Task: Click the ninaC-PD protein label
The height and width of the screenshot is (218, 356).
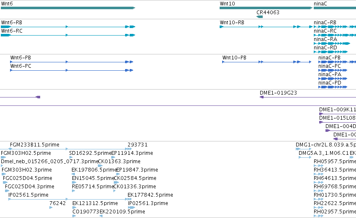Action: click(330, 83)
